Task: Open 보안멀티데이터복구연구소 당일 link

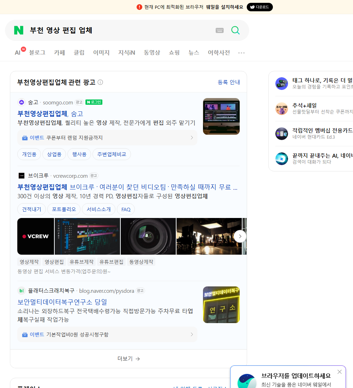Action: coord(62,302)
